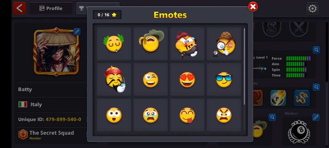Select the crying face emote
The width and height of the screenshot is (329, 148).
point(151,115)
